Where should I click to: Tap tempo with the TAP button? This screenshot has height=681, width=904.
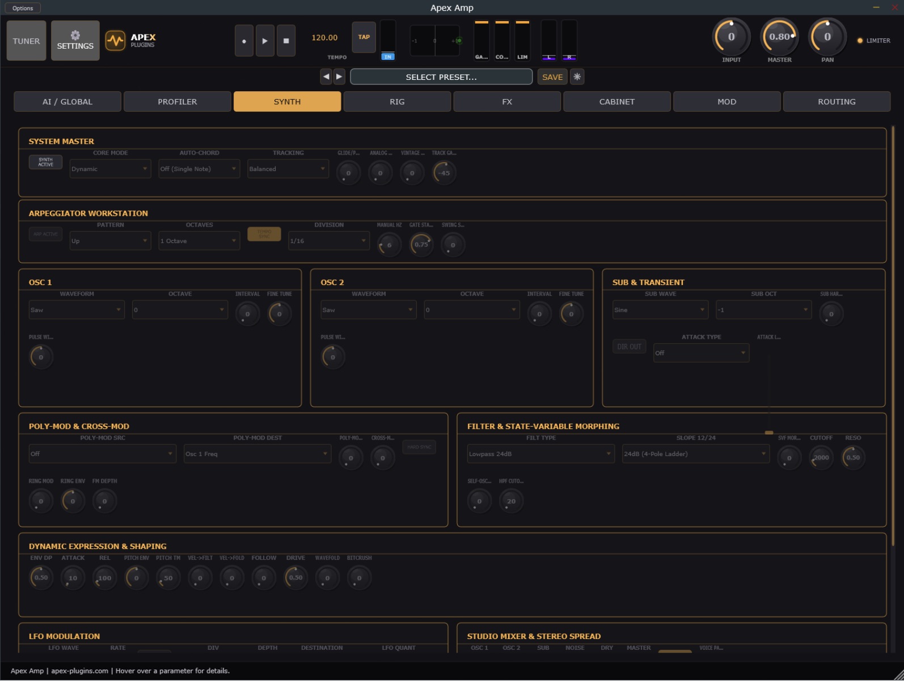click(x=364, y=37)
